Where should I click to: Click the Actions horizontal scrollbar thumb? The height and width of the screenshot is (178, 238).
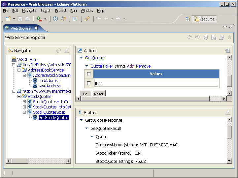pos(145,99)
